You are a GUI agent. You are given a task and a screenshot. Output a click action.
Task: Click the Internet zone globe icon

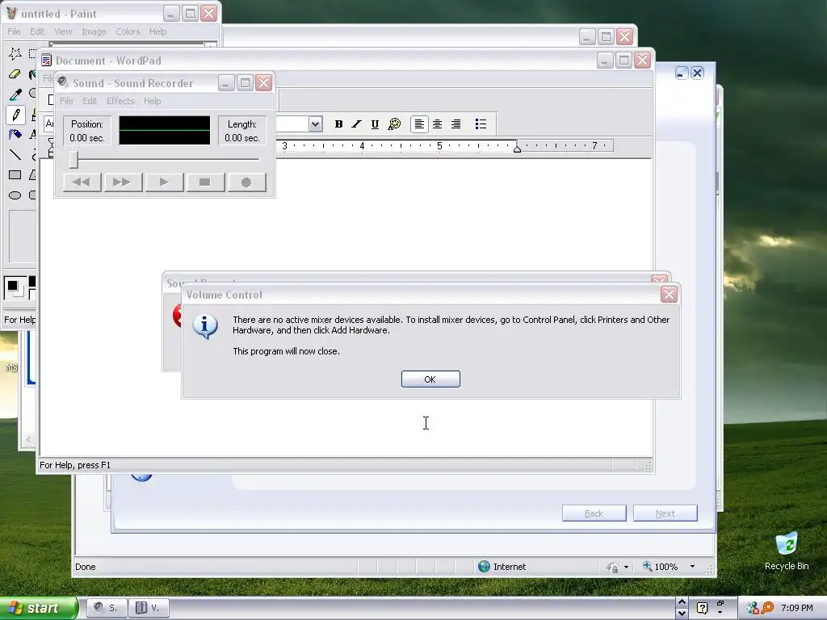[484, 566]
